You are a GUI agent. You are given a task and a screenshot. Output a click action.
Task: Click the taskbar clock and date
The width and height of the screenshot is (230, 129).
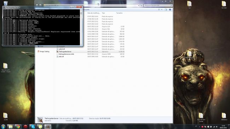(223, 127)
